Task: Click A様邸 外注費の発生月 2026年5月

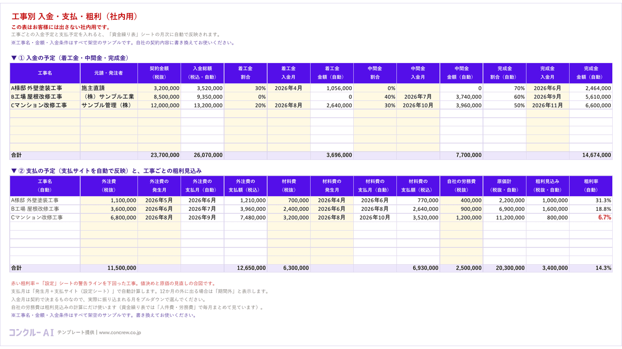Action: [159, 200]
